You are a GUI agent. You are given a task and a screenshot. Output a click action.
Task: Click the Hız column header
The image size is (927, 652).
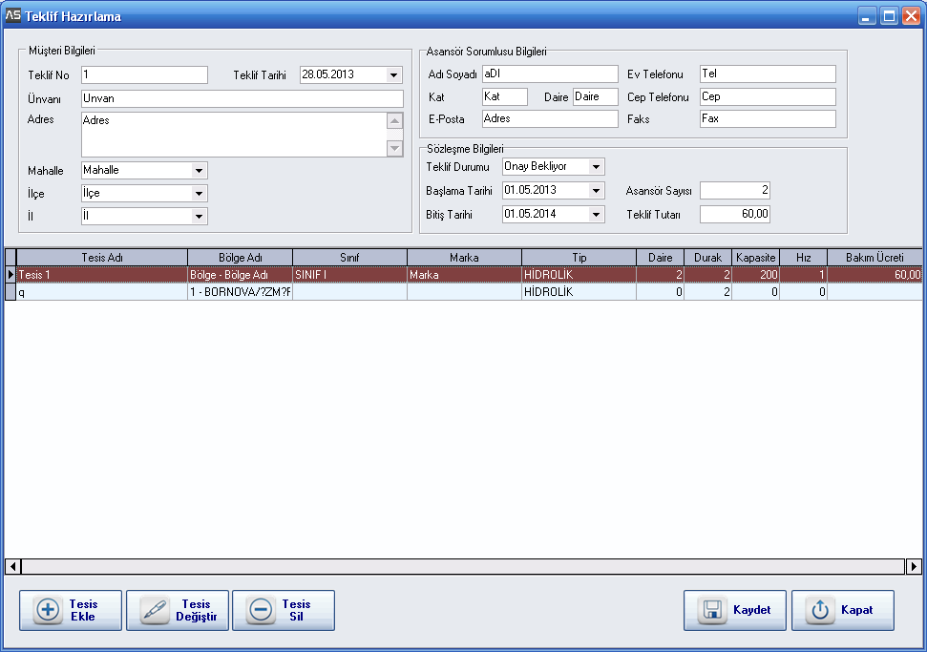[803, 258]
